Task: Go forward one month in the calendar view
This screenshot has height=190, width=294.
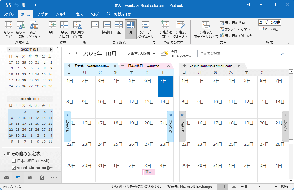Action: coord(77,54)
